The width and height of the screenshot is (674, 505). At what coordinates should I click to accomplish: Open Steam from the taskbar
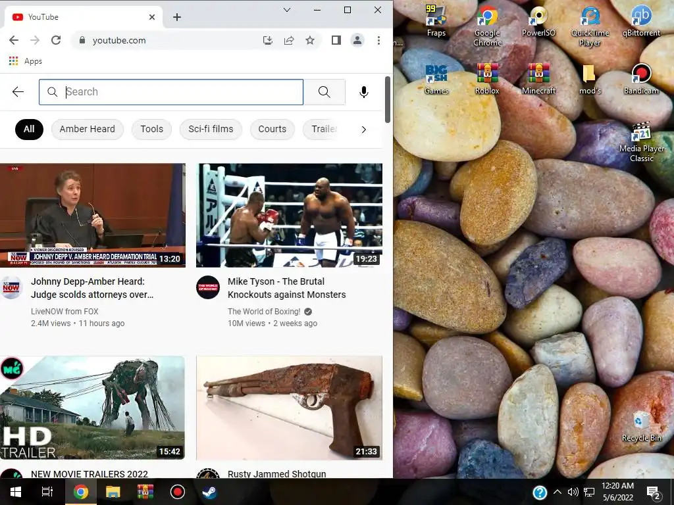tap(209, 492)
